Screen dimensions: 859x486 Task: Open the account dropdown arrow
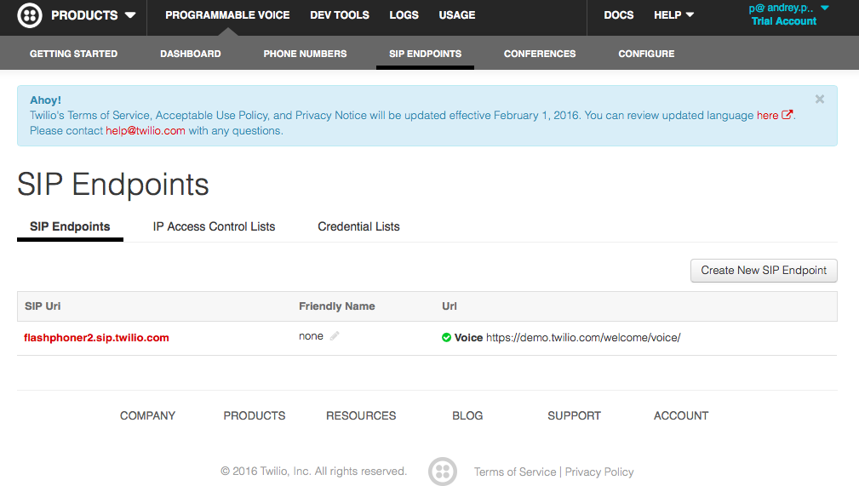point(824,8)
